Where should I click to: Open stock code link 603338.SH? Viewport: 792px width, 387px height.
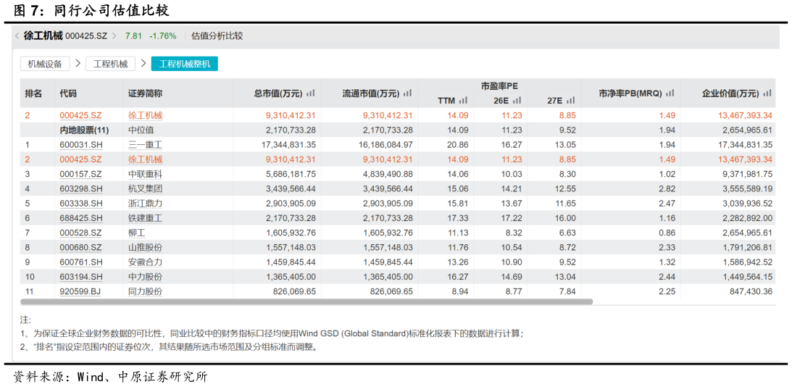pyautogui.click(x=81, y=203)
